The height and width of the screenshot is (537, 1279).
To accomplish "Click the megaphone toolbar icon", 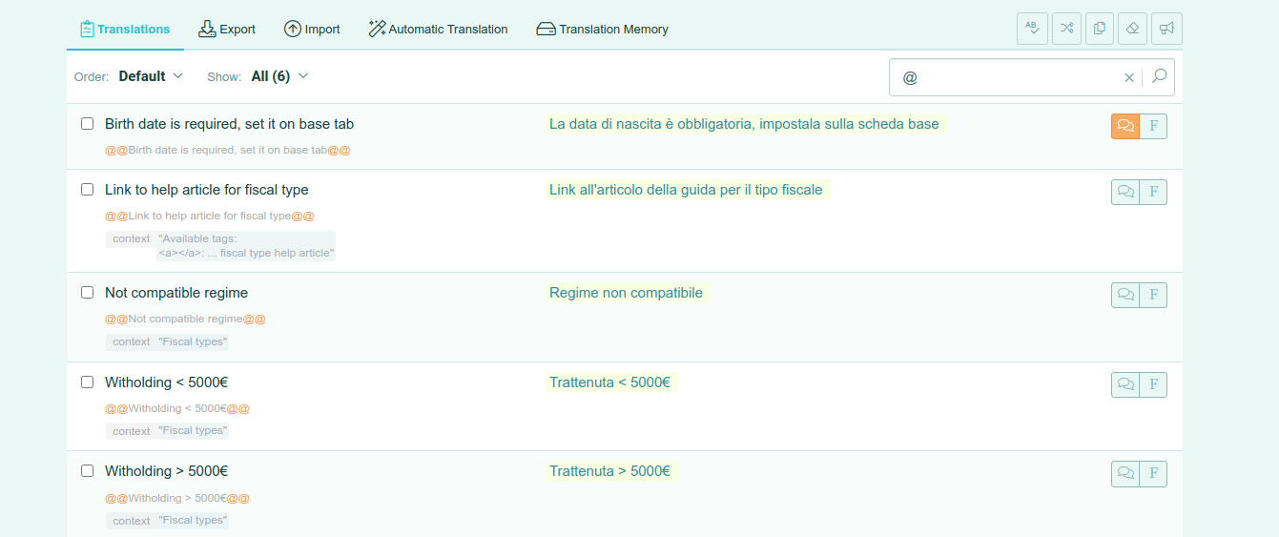I will click(1166, 29).
